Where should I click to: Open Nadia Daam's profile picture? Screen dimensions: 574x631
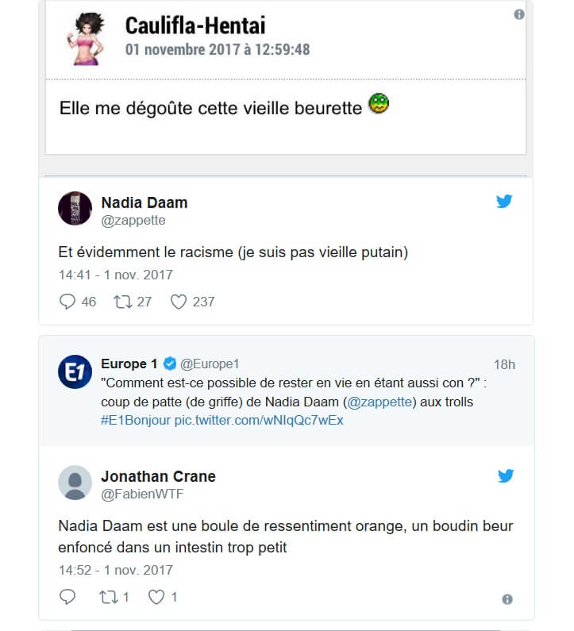pos(75,209)
